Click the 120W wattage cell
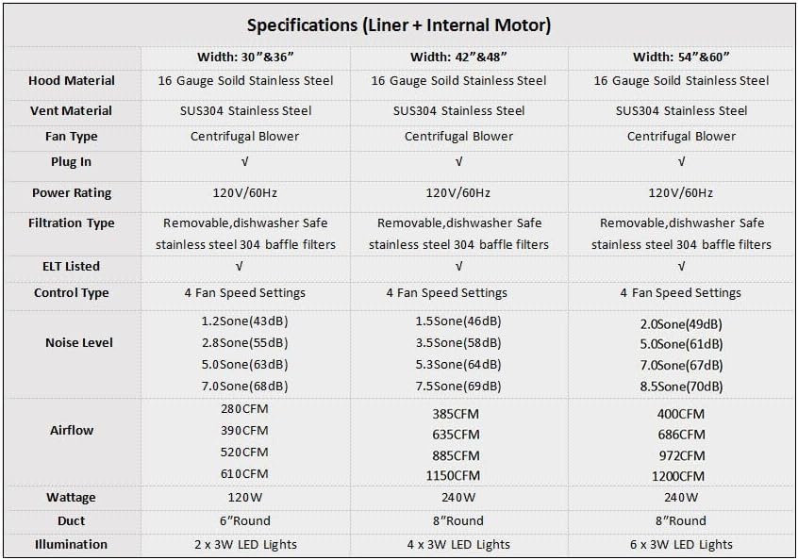 click(x=245, y=498)
